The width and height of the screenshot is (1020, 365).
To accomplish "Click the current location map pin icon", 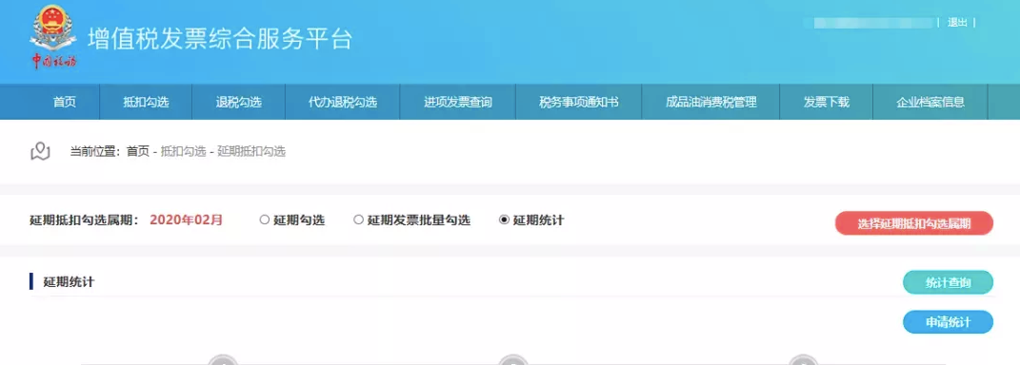I will 40,151.
